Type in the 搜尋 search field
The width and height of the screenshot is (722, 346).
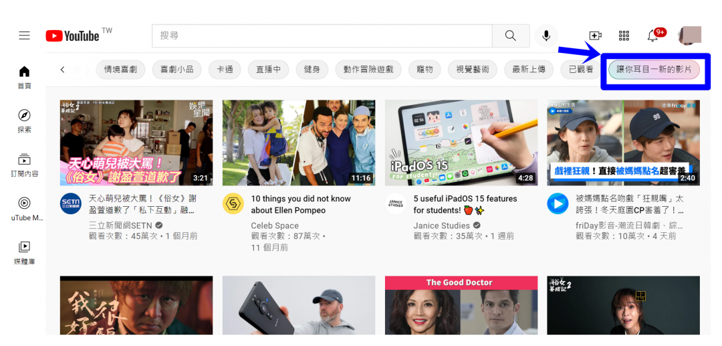[322, 35]
